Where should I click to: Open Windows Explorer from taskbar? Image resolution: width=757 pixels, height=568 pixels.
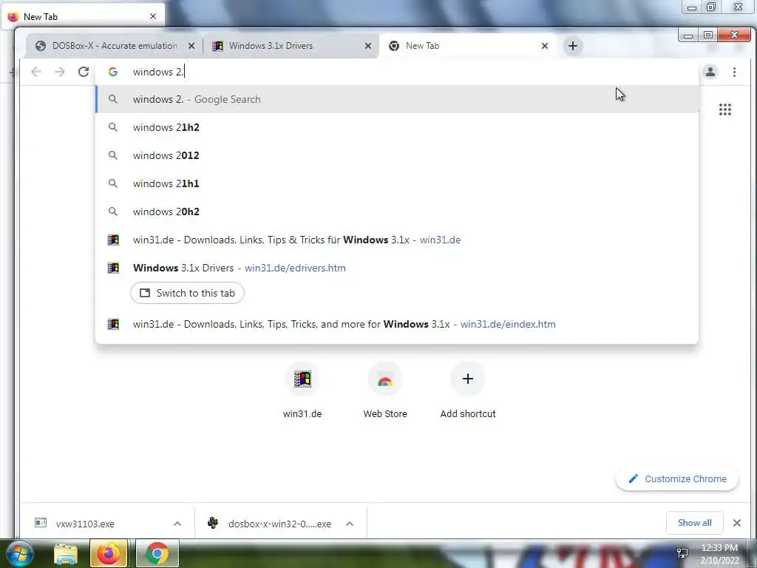pos(66,553)
